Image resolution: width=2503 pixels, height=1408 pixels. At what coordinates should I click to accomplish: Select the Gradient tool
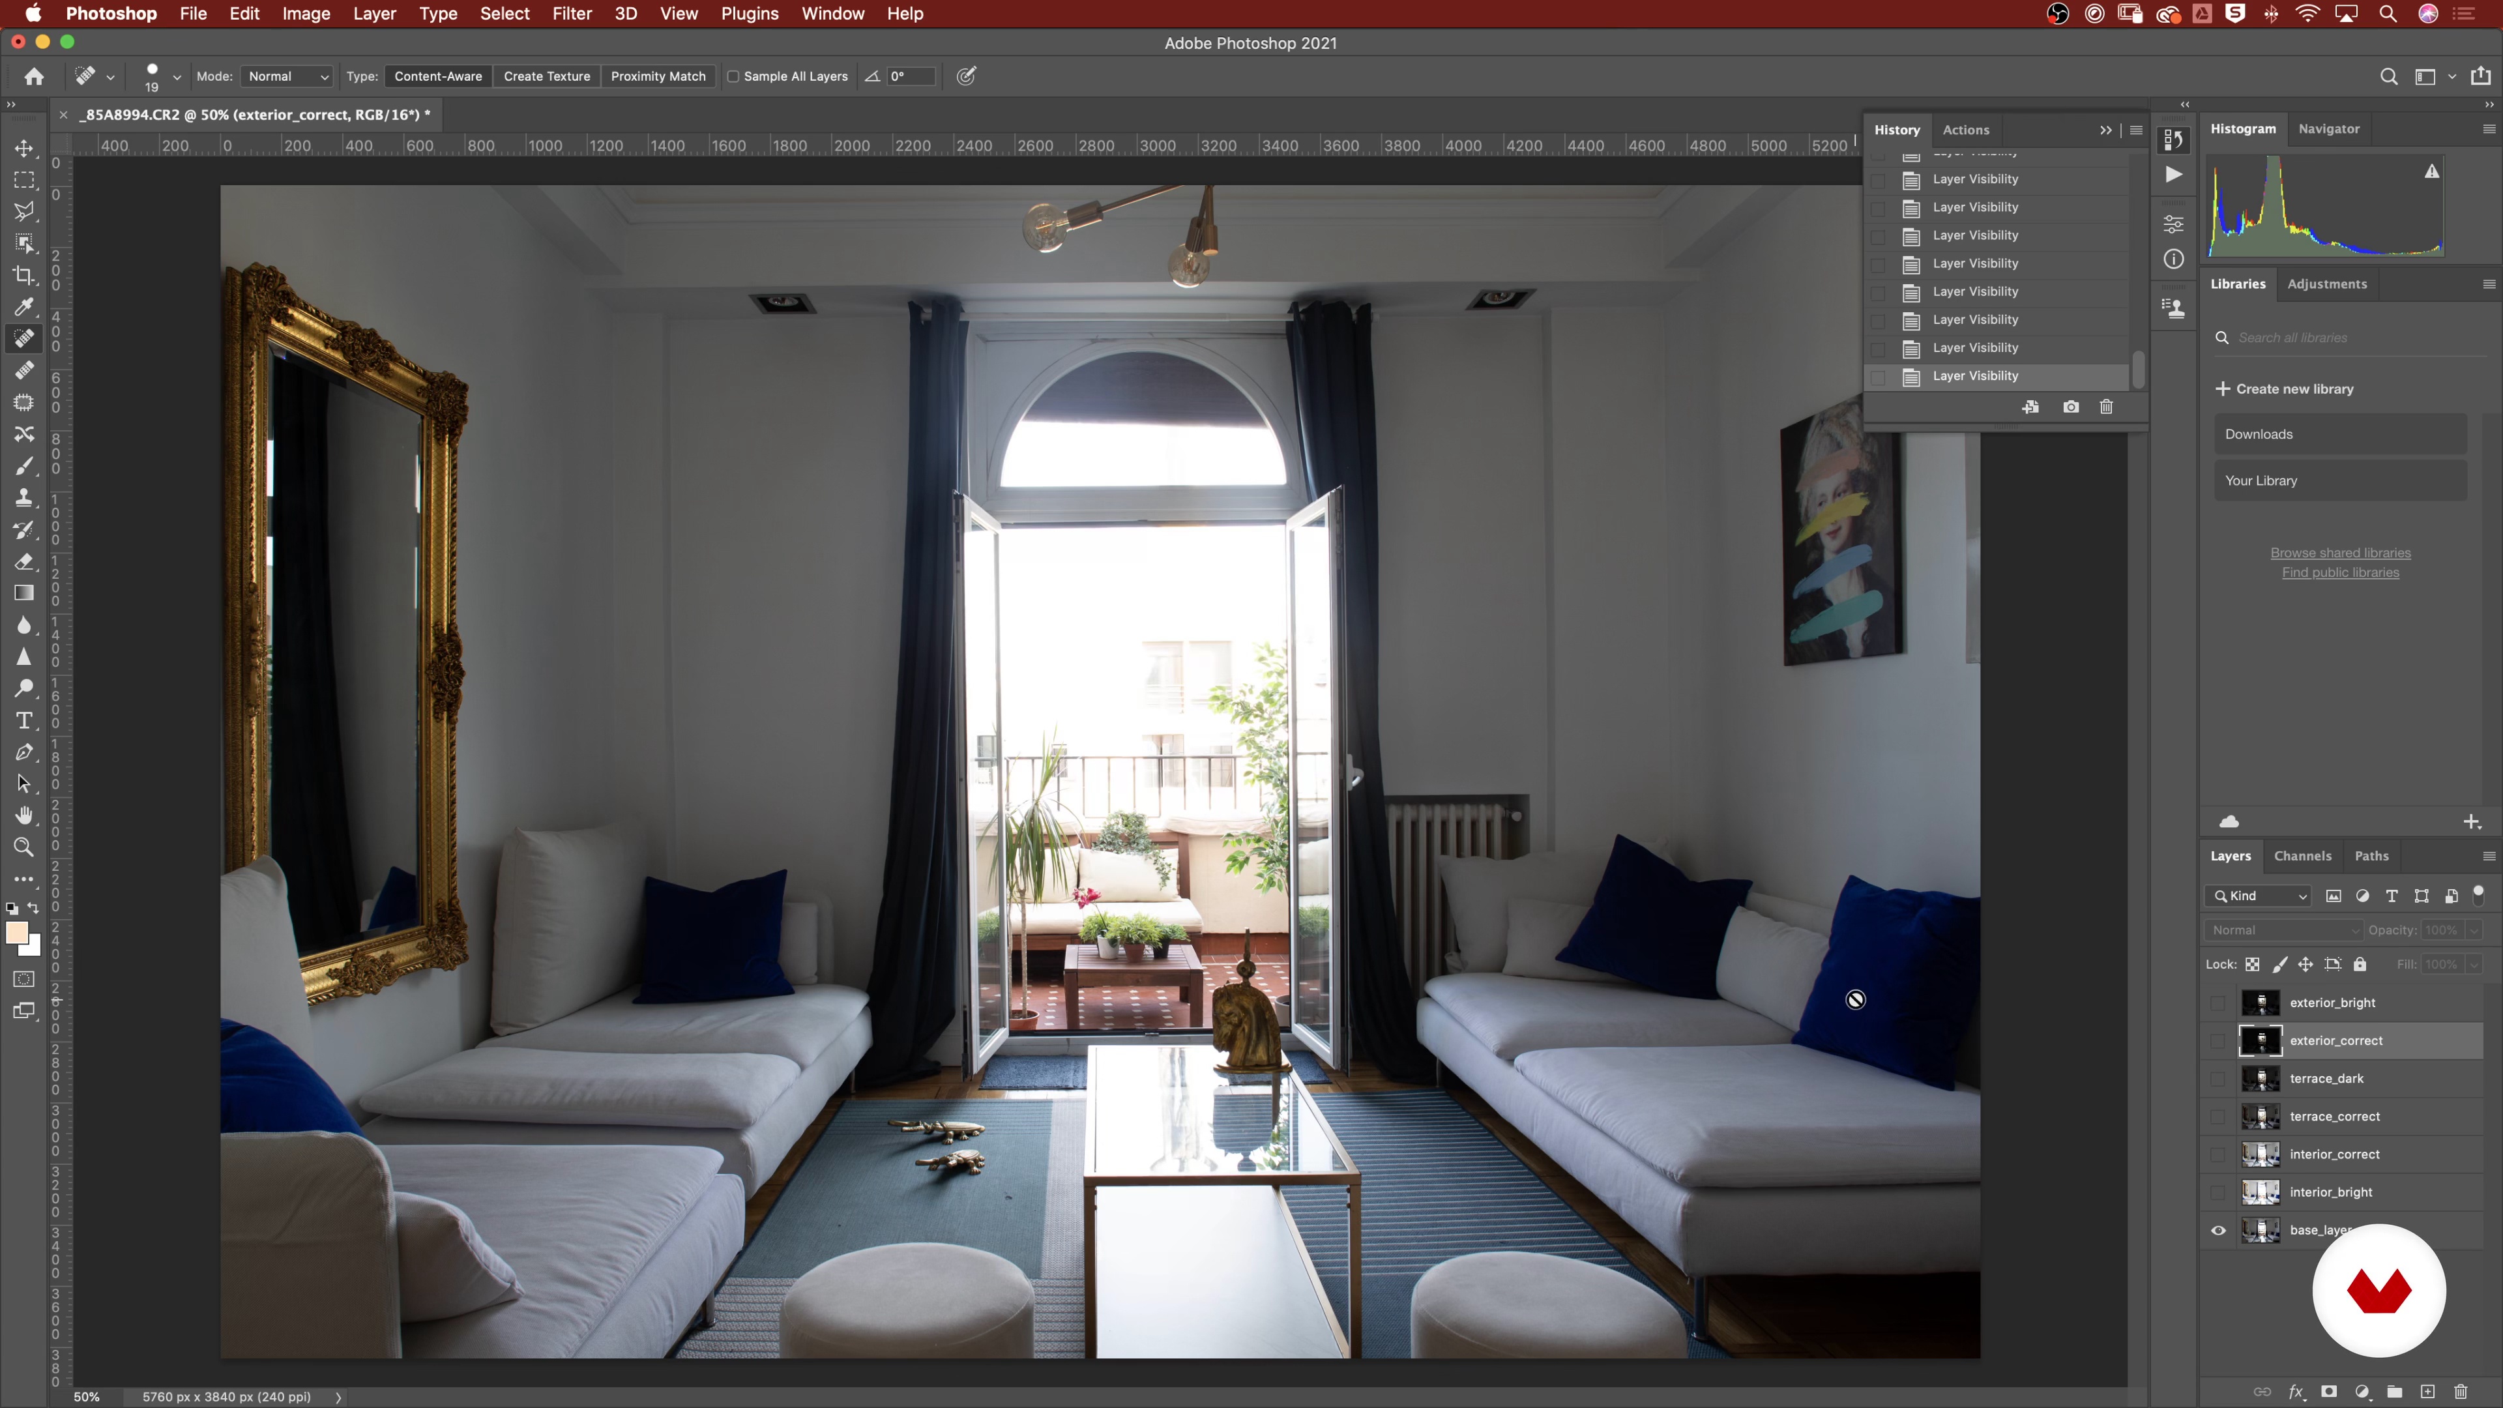[24, 593]
